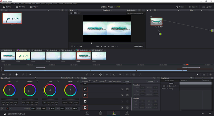Open the Qualifier eyedropper palette
The width and height of the screenshot is (214, 116).
point(94,74)
